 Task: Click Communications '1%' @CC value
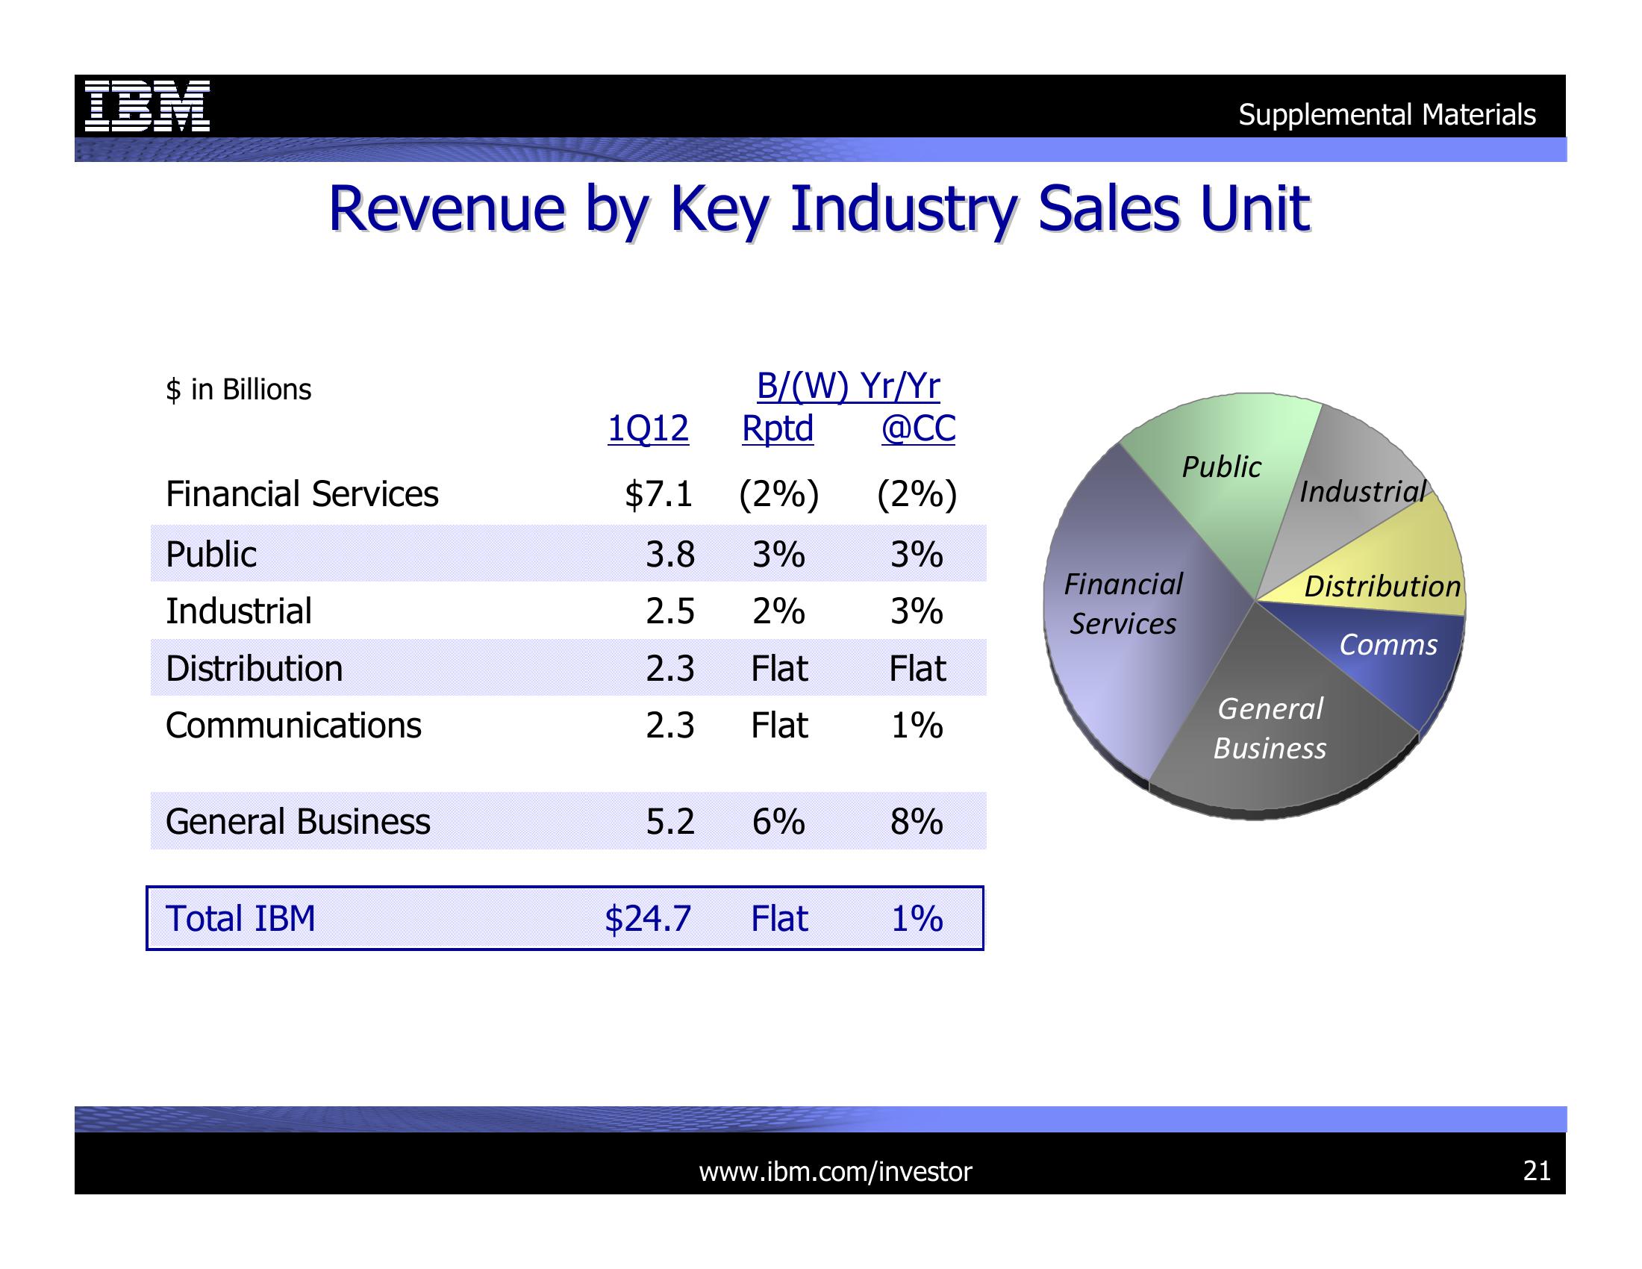tap(917, 726)
